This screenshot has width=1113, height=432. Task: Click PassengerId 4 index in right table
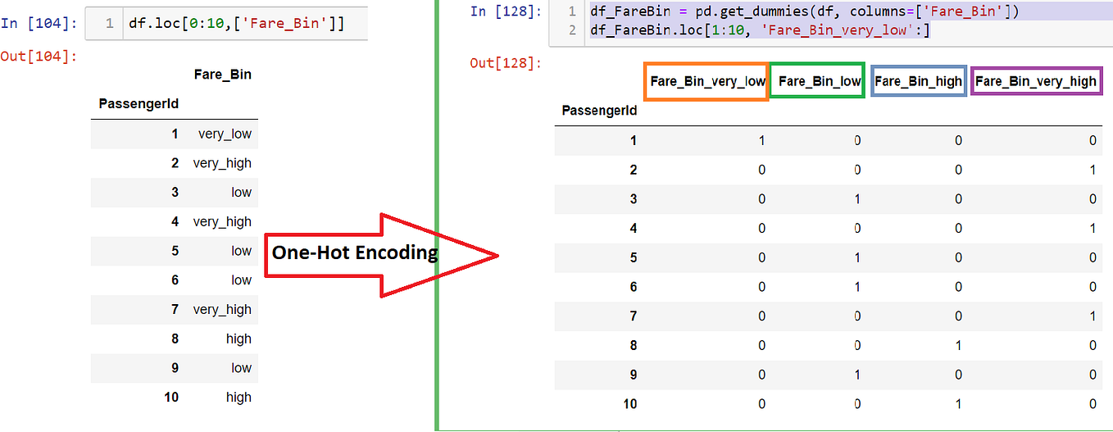[x=633, y=229]
